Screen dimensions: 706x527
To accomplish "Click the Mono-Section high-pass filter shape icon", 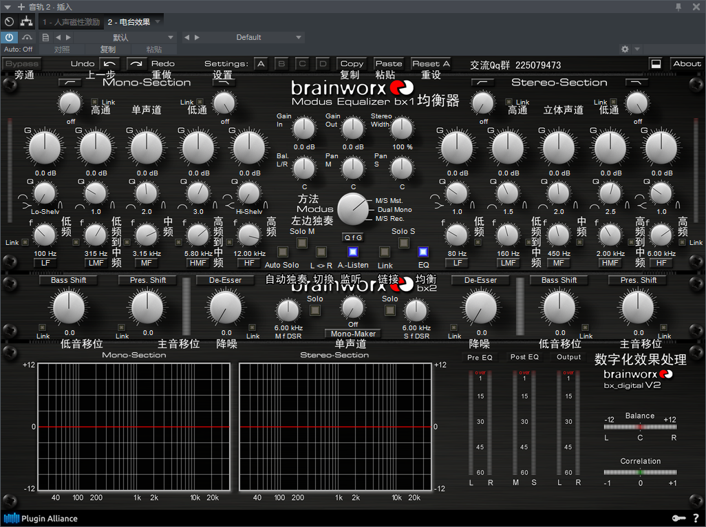I will pos(70,83).
